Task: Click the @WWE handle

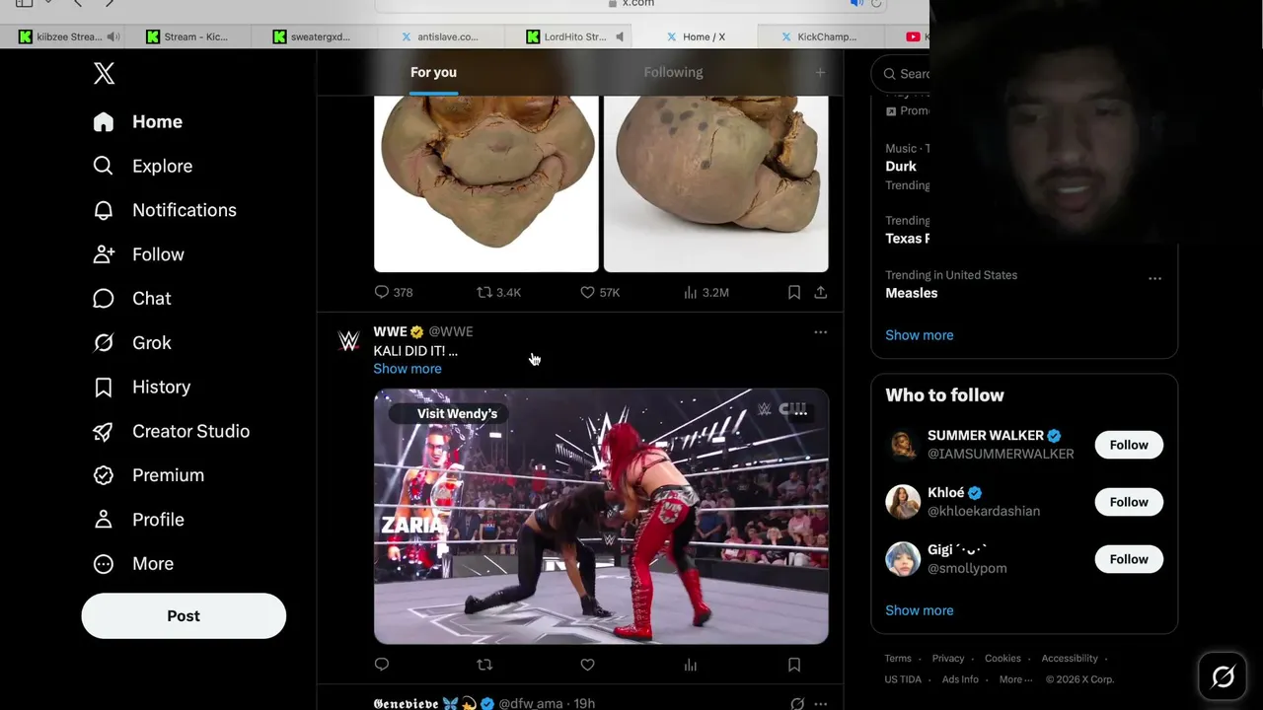Action: 450,331
